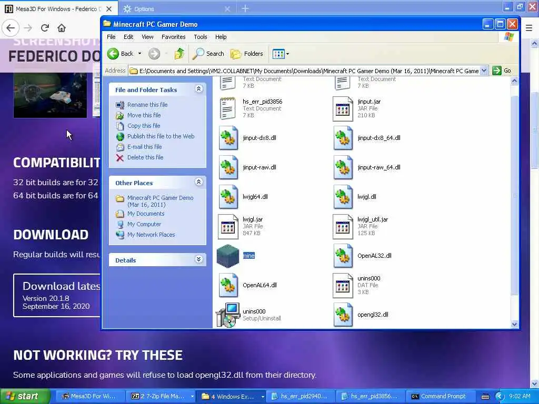This screenshot has height=404, width=539.
Task: Select lwjgl.dll file icon
Action: [x=343, y=197]
